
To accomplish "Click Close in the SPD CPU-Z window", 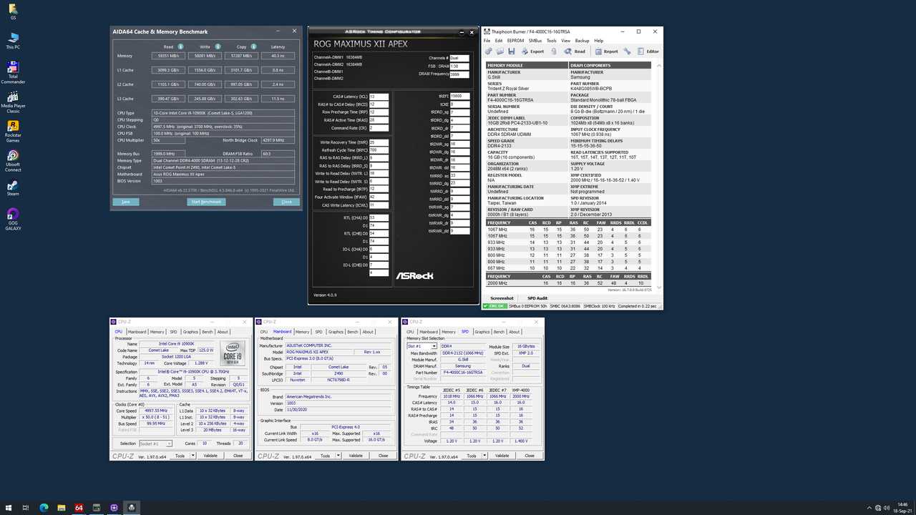I will (x=530, y=456).
